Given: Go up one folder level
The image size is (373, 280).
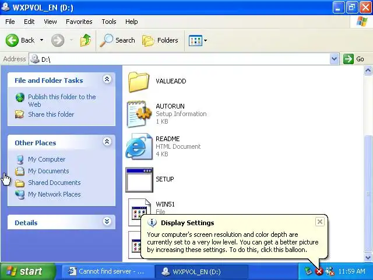Looking at the screenshot, I should 86,40.
